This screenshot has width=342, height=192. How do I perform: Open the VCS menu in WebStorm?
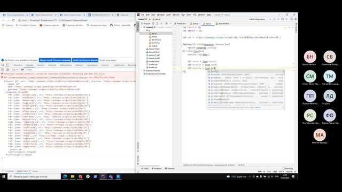[x=195, y=15]
